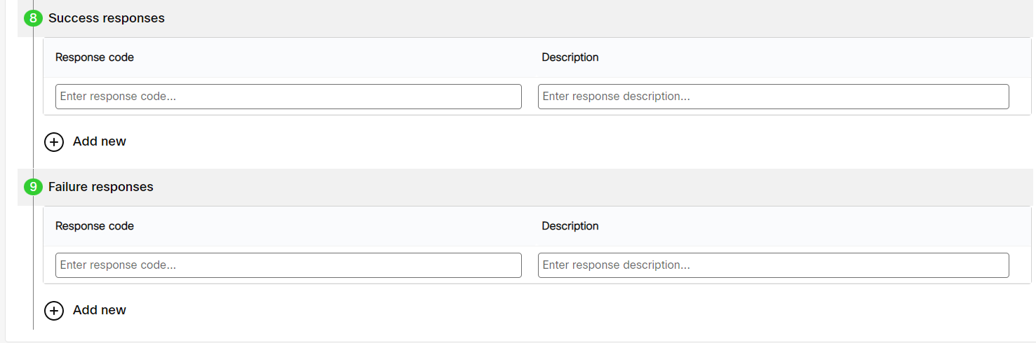Select the Add new label under Success responses
The image size is (1036, 343).
click(x=100, y=141)
